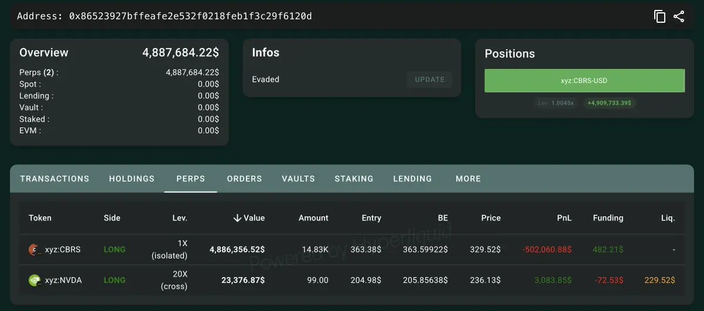Open the Lending tab
Viewport: 704px width, 311px height.
coord(412,179)
